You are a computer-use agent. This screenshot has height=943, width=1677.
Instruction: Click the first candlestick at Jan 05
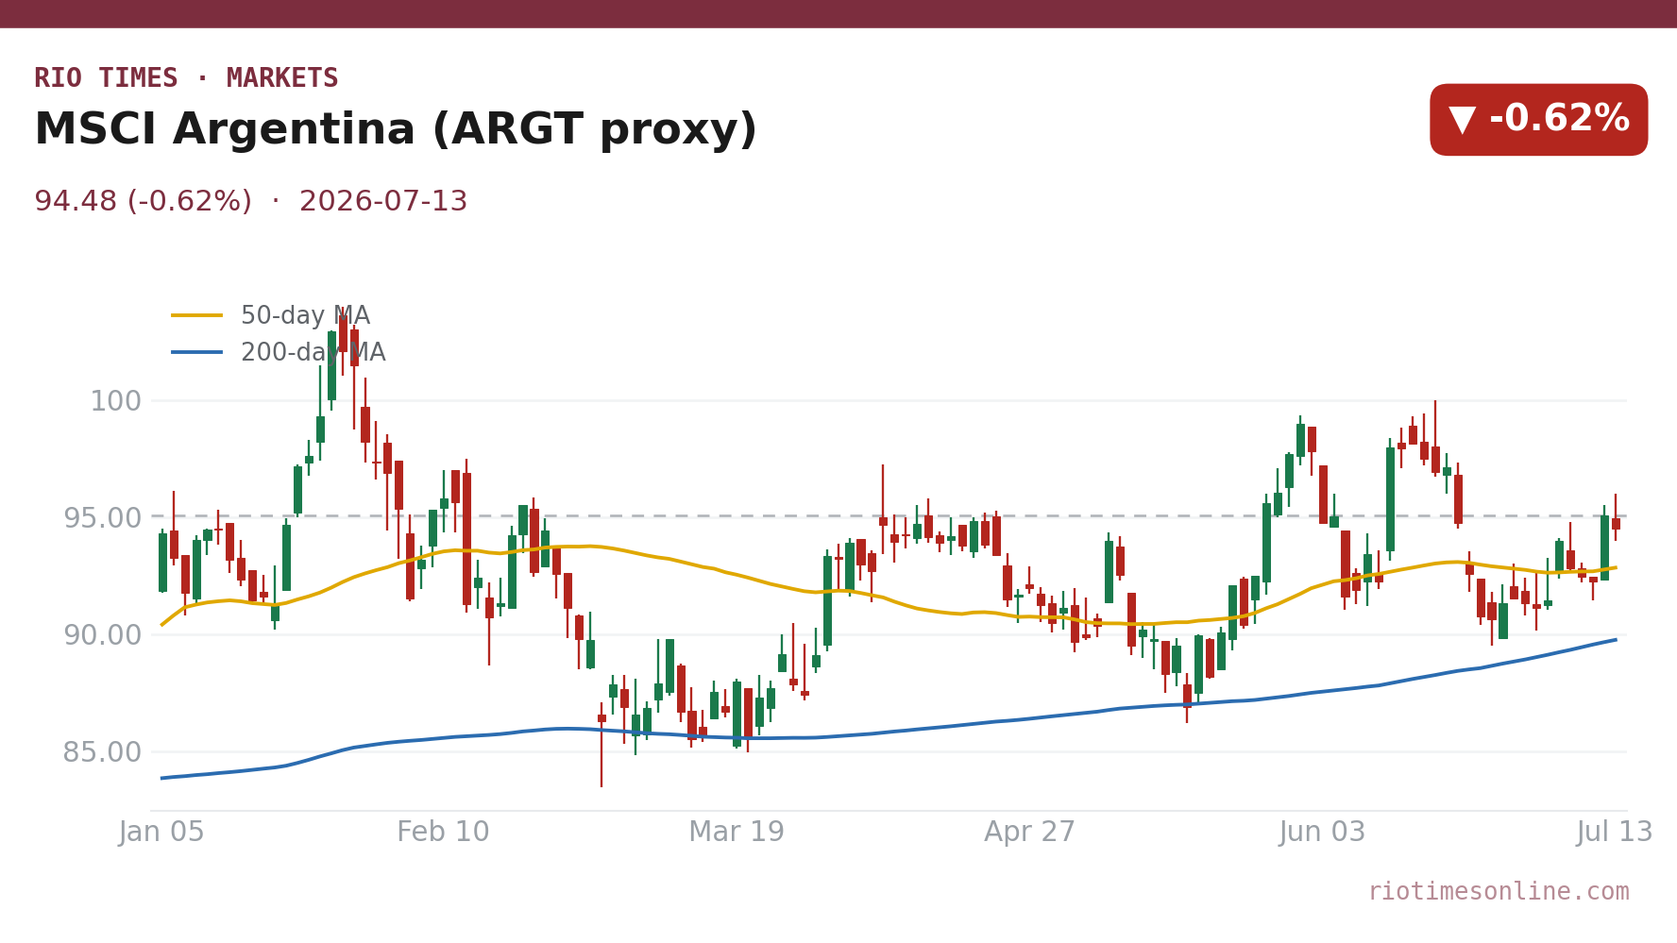(162, 562)
